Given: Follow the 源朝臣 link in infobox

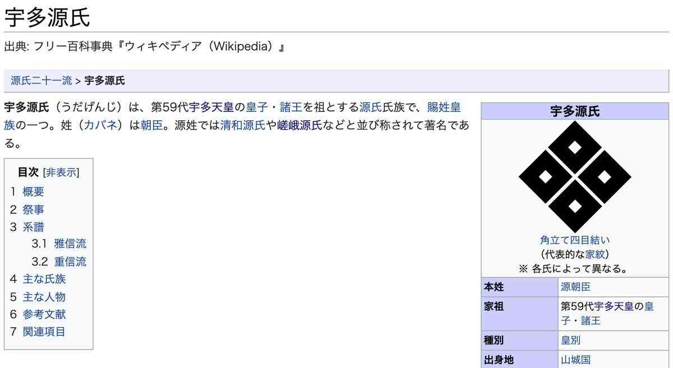Looking at the screenshot, I should click(x=575, y=287).
